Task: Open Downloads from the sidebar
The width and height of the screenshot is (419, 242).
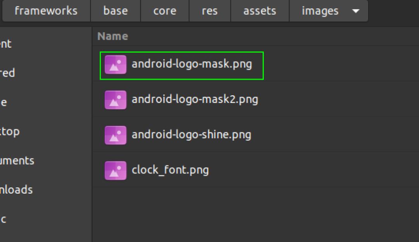Action: pyautogui.click(x=16, y=189)
